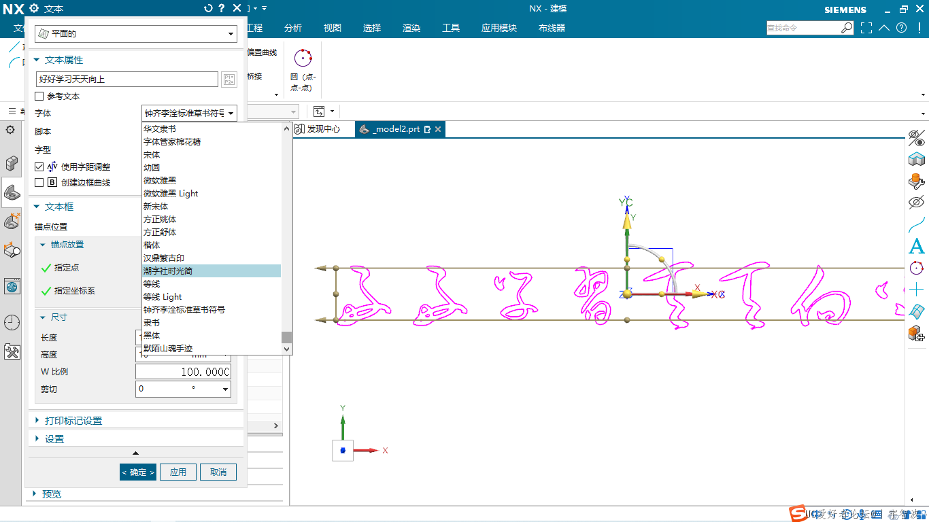
Task: Open the 渲染 ribbon tab
Action: 411,28
